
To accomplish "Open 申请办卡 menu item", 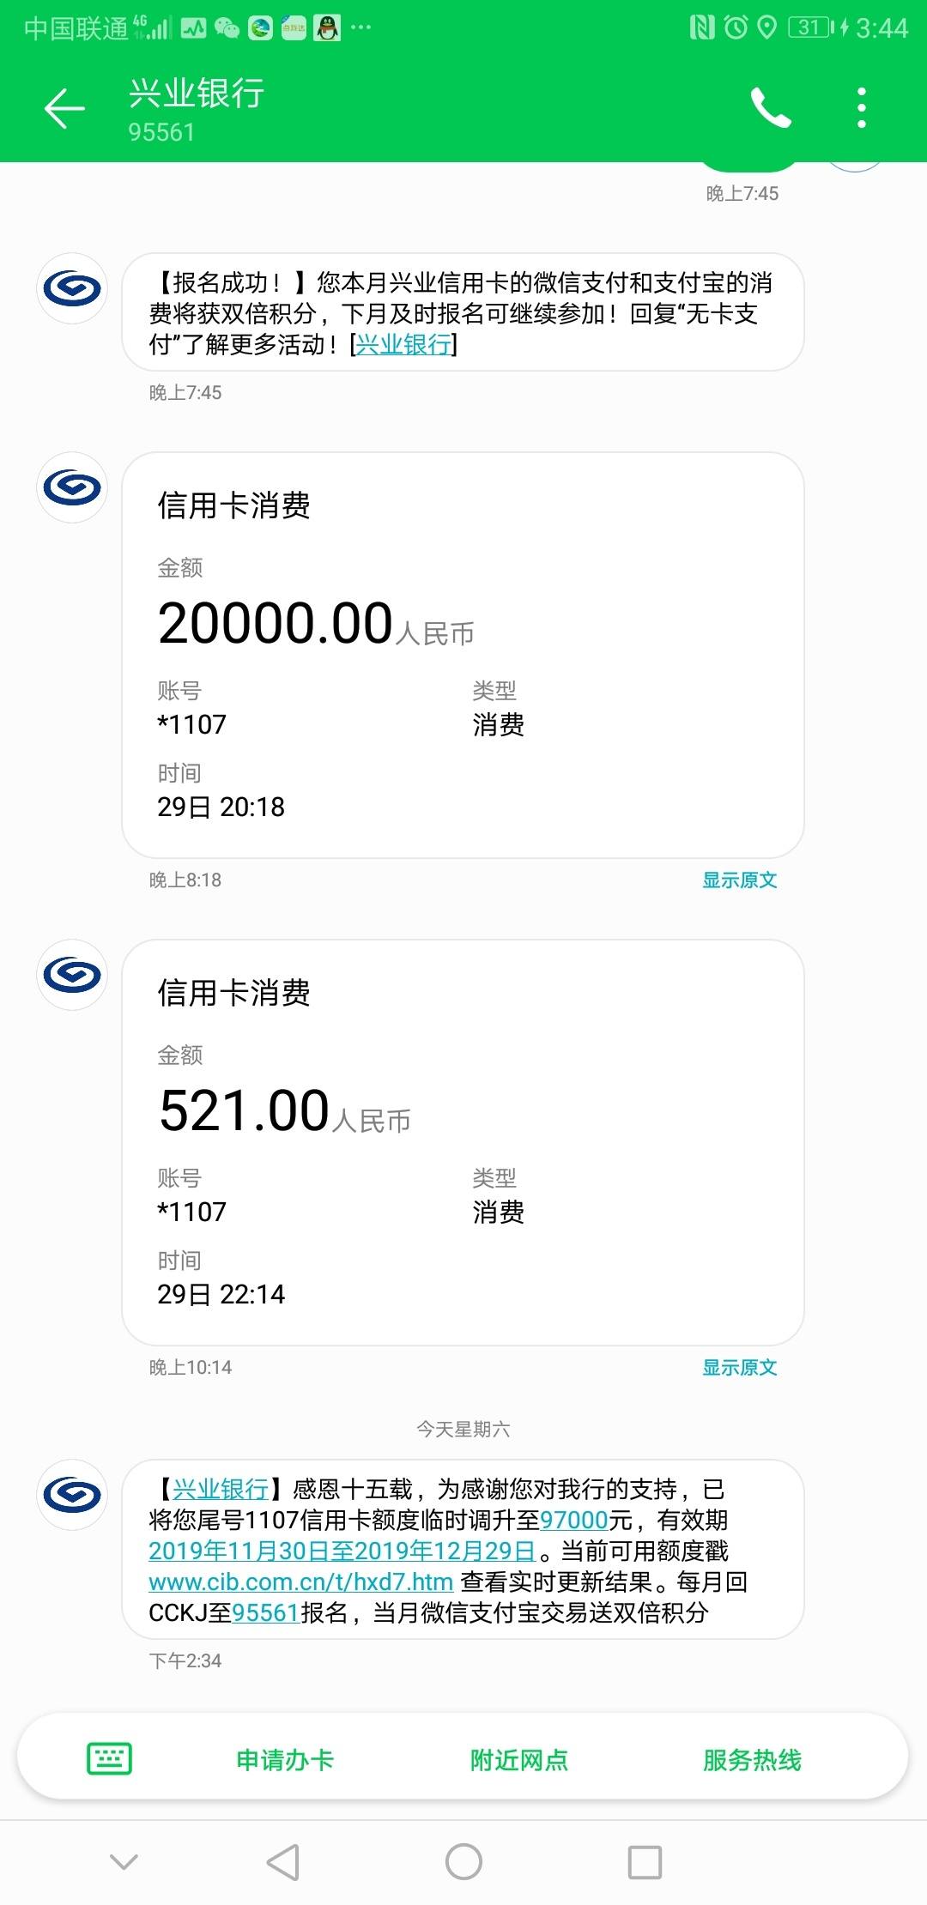I will pos(285,1760).
